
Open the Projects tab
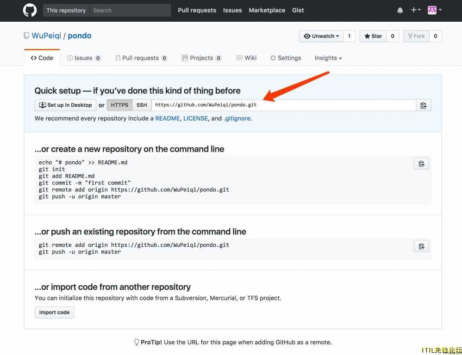coord(202,58)
